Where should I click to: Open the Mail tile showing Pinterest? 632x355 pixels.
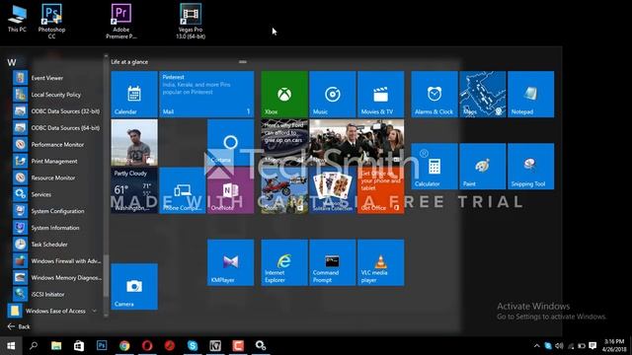click(x=206, y=95)
